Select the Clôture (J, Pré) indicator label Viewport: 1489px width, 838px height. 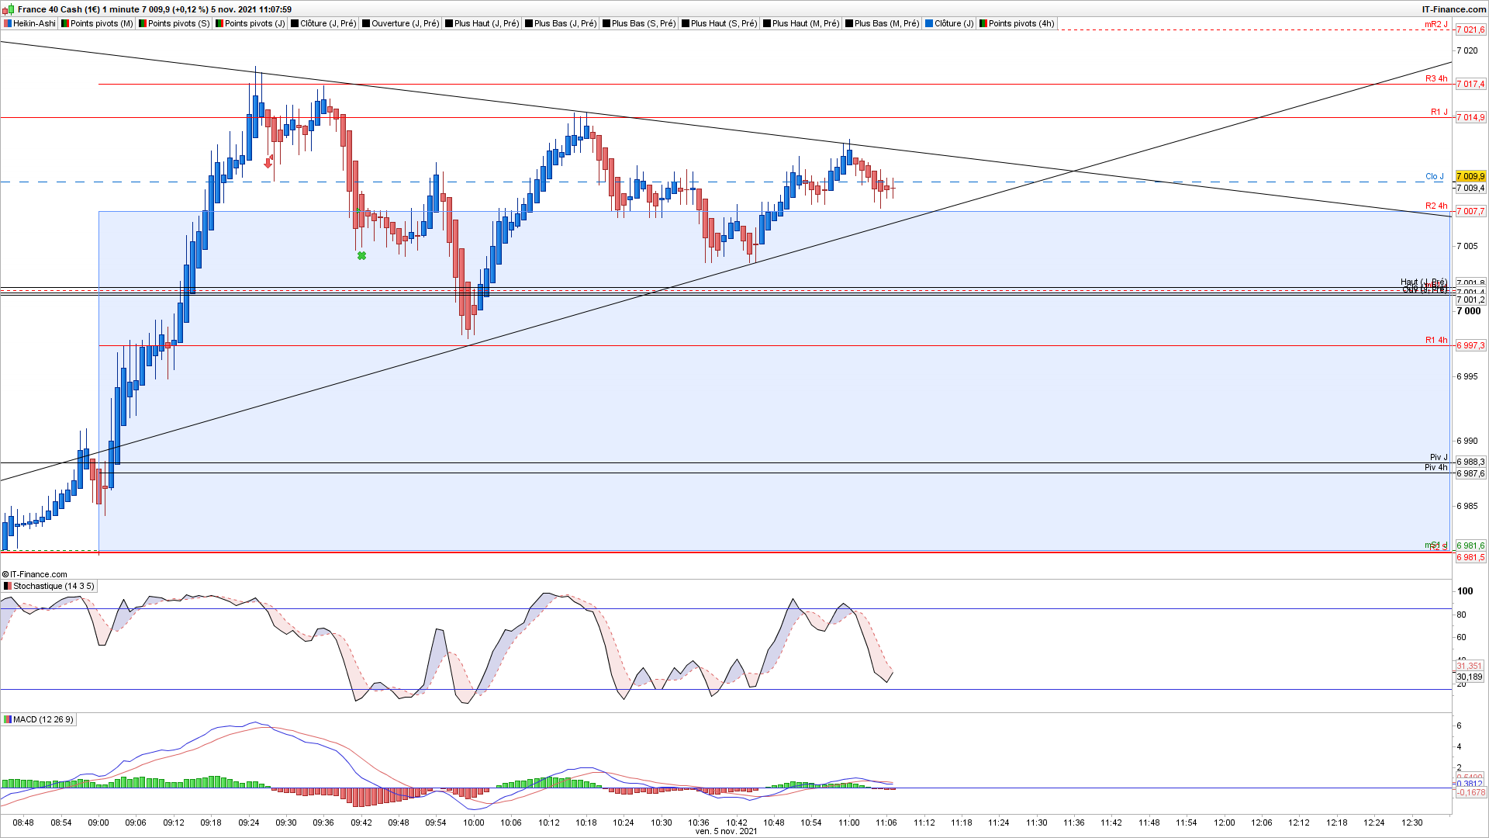click(328, 23)
